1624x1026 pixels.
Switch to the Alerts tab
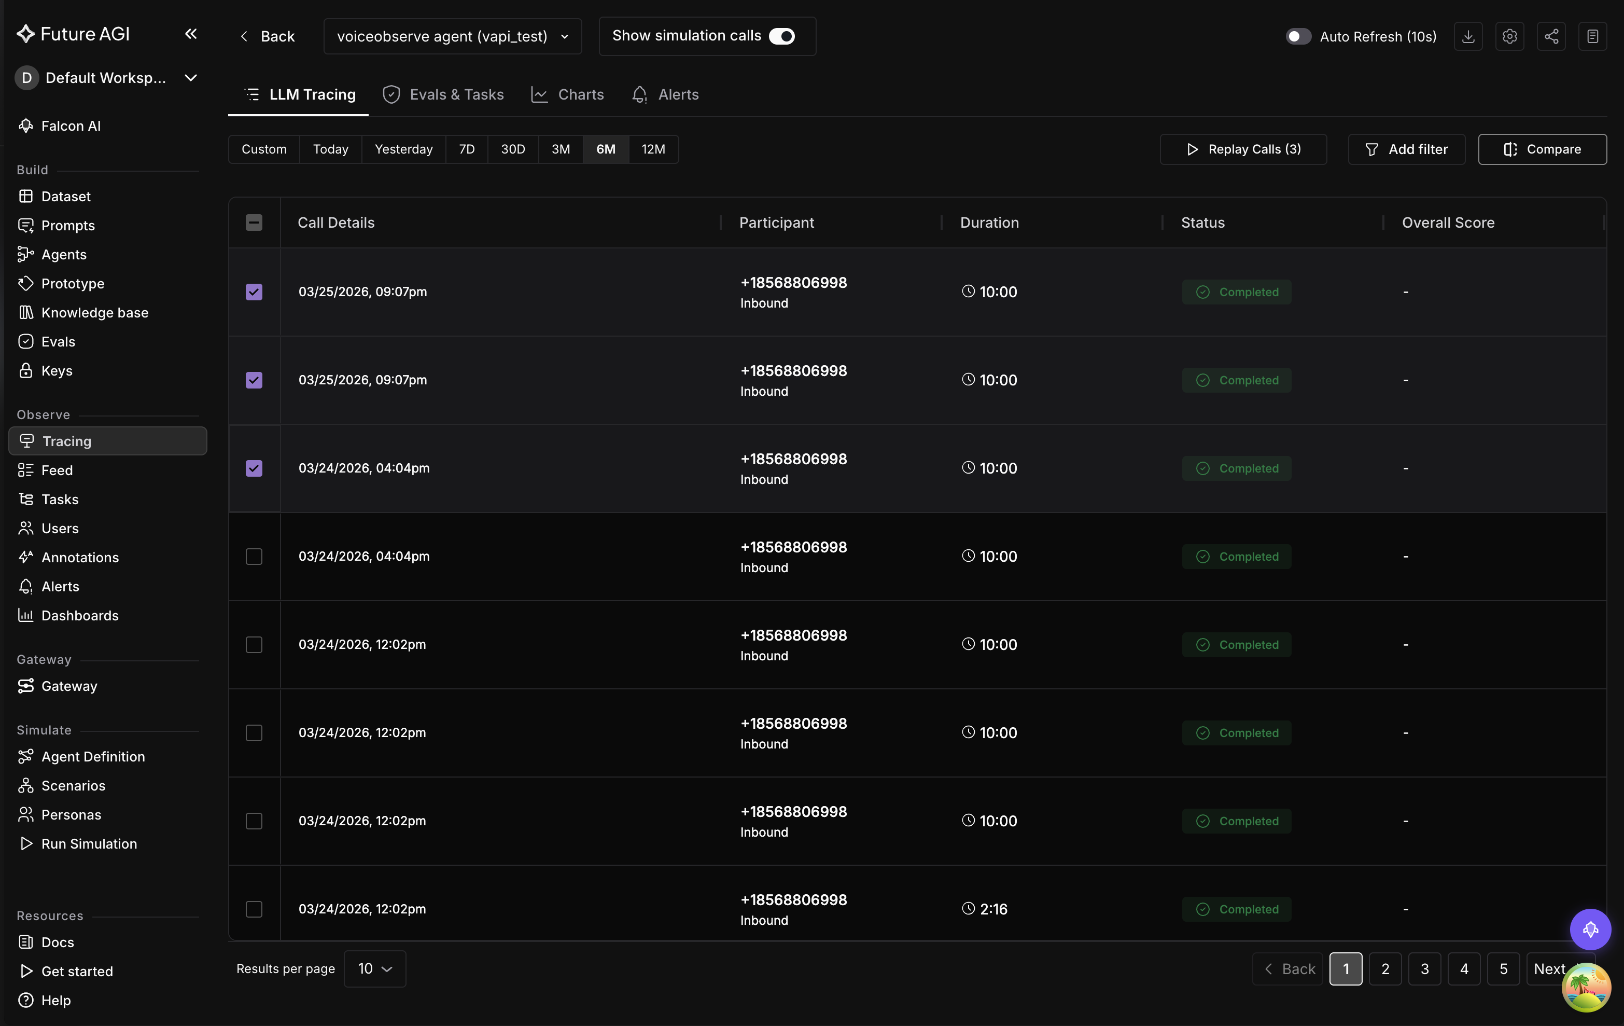(665, 94)
